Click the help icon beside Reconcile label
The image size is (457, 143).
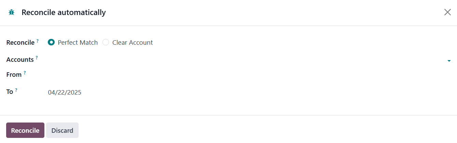(x=38, y=41)
